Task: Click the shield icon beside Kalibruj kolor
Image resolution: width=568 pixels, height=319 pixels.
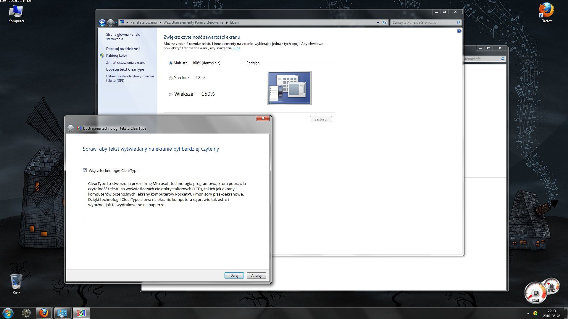Action: point(102,56)
